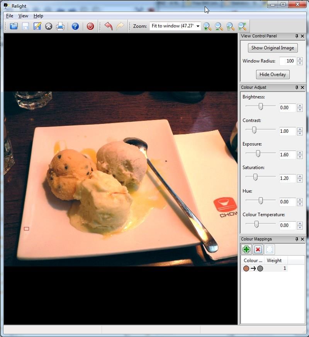Pin the View Control Panel
Screen dimensions: 309x337
point(297,36)
